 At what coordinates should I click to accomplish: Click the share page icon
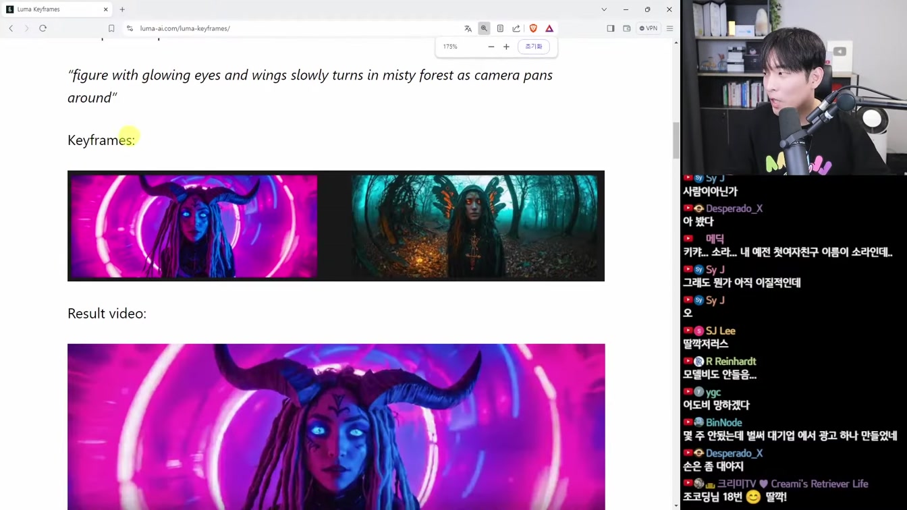click(x=516, y=28)
